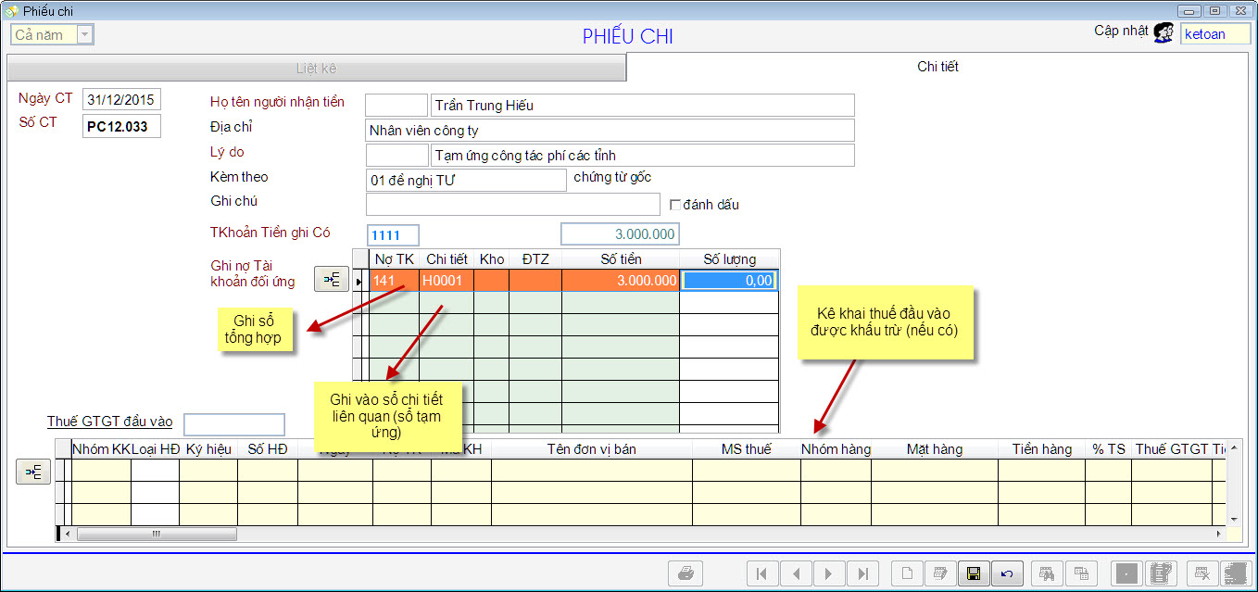Viewport: 1258px width, 592px height.
Task: Click the search binoculars toolbar icon
Action: coord(1046,573)
